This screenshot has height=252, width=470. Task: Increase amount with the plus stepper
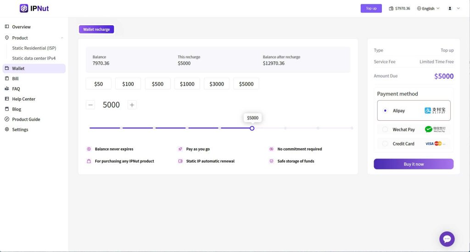[132, 105]
